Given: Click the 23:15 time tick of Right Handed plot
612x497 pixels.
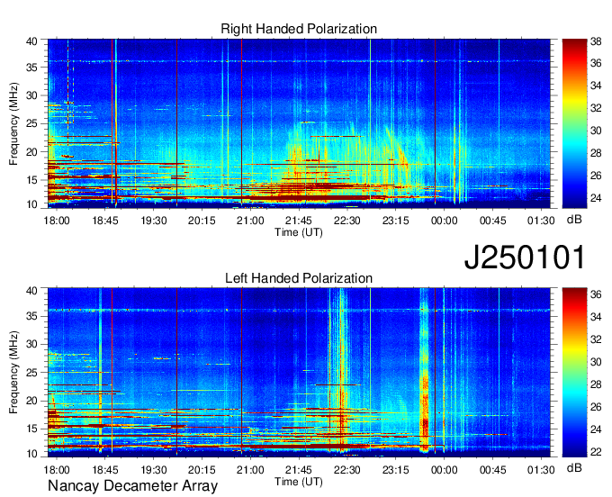Looking at the screenshot, I should 395,221.
